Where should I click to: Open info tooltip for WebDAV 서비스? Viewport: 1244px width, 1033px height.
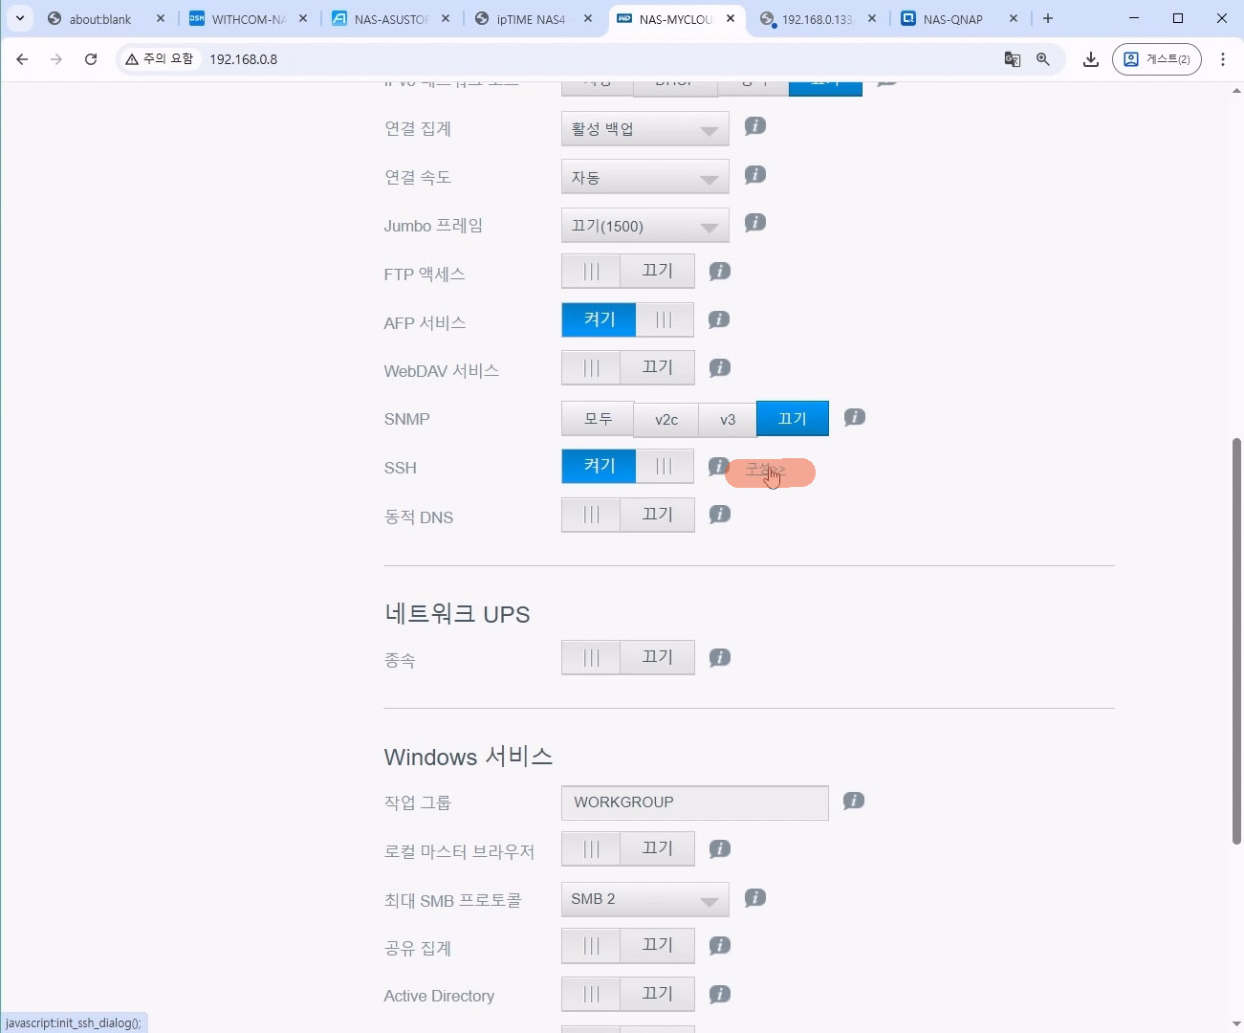click(720, 368)
